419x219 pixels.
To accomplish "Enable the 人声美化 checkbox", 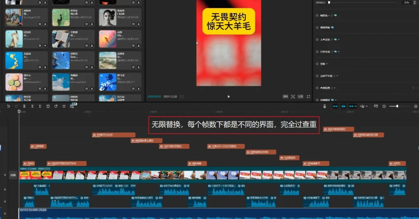I will tap(317, 40).
